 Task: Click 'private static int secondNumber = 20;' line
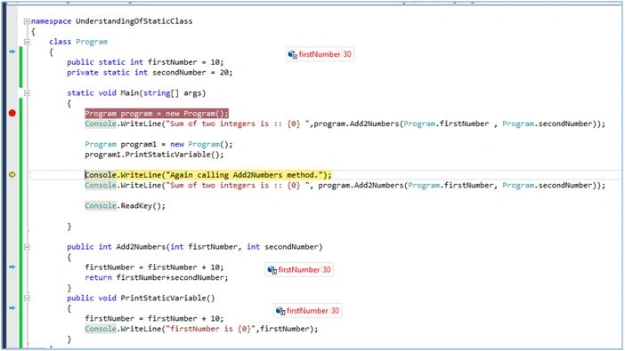[150, 73]
